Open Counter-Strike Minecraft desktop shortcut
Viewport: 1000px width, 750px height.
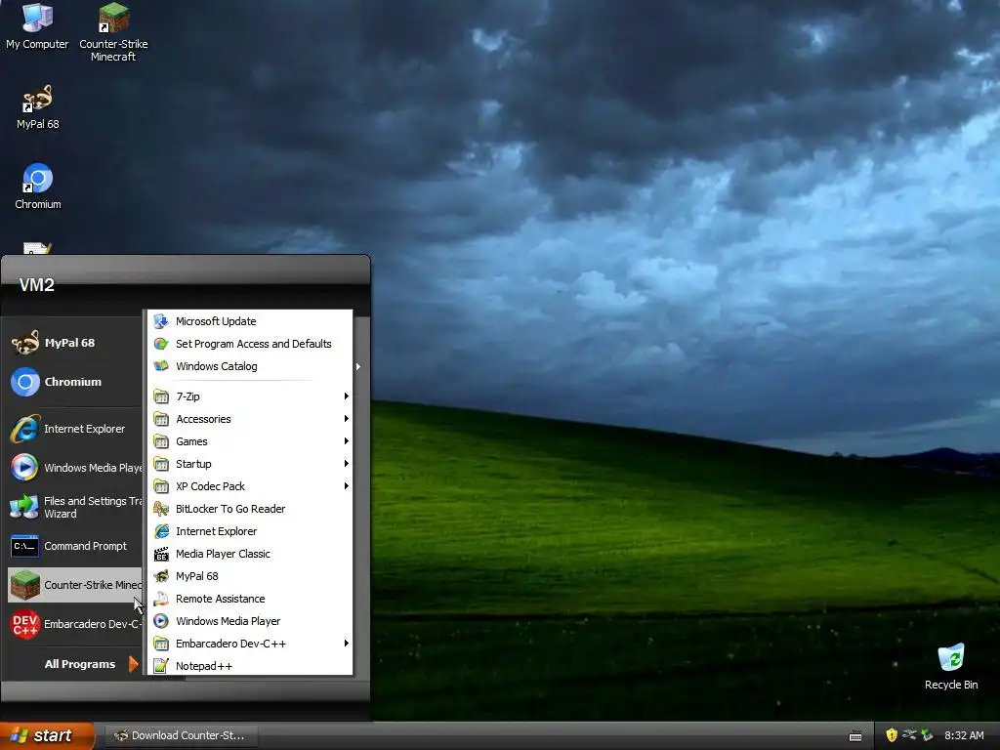coord(113,32)
